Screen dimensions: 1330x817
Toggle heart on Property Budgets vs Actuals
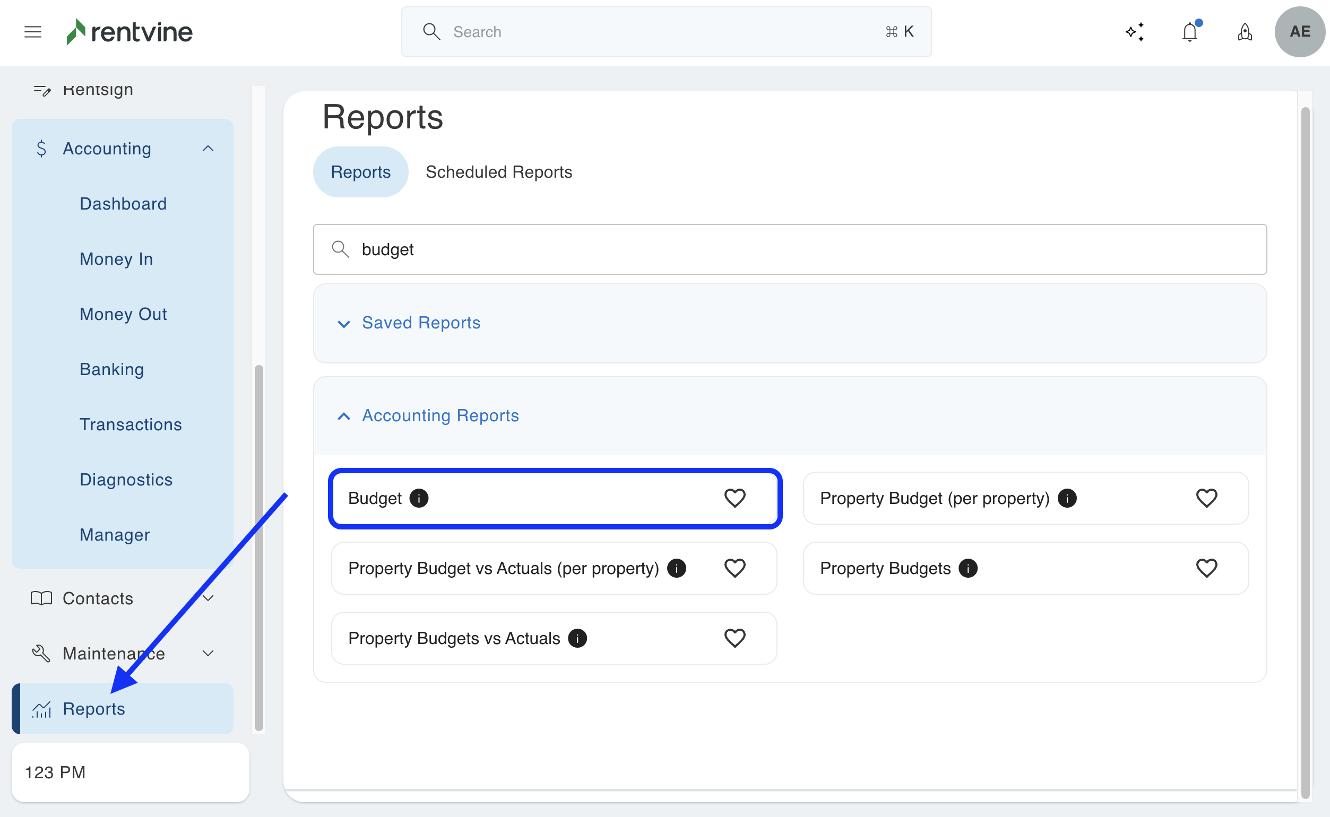click(x=735, y=639)
